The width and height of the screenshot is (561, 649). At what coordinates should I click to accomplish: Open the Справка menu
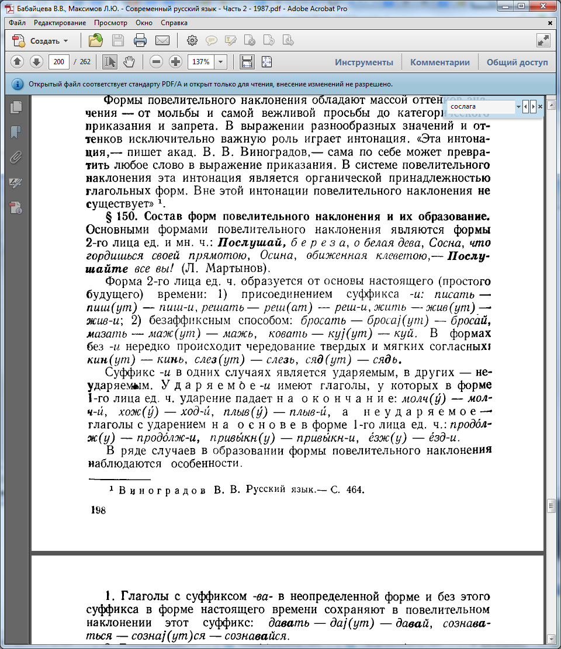(174, 23)
